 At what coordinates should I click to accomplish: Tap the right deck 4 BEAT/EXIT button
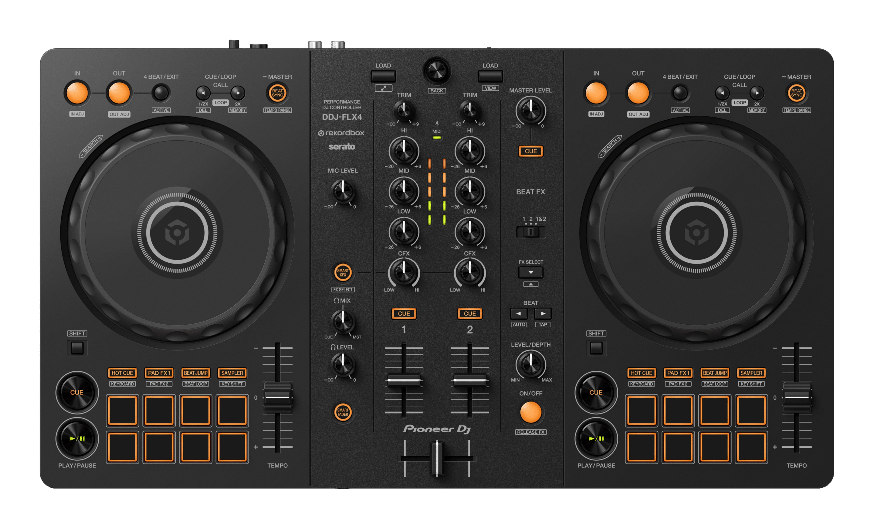click(x=680, y=93)
